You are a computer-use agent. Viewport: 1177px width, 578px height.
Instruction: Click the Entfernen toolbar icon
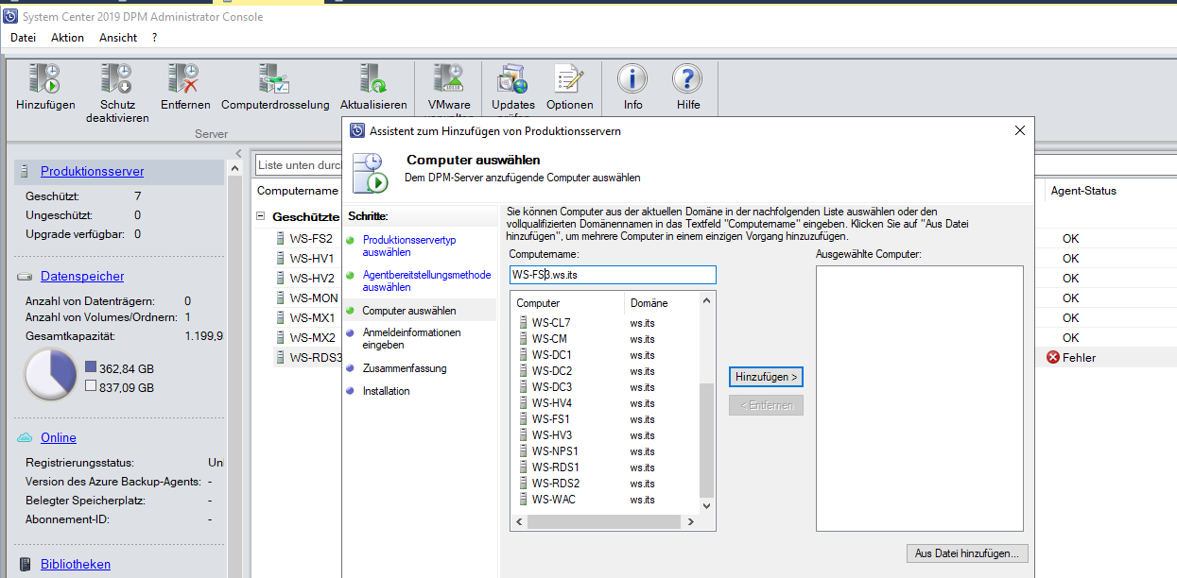tap(184, 78)
